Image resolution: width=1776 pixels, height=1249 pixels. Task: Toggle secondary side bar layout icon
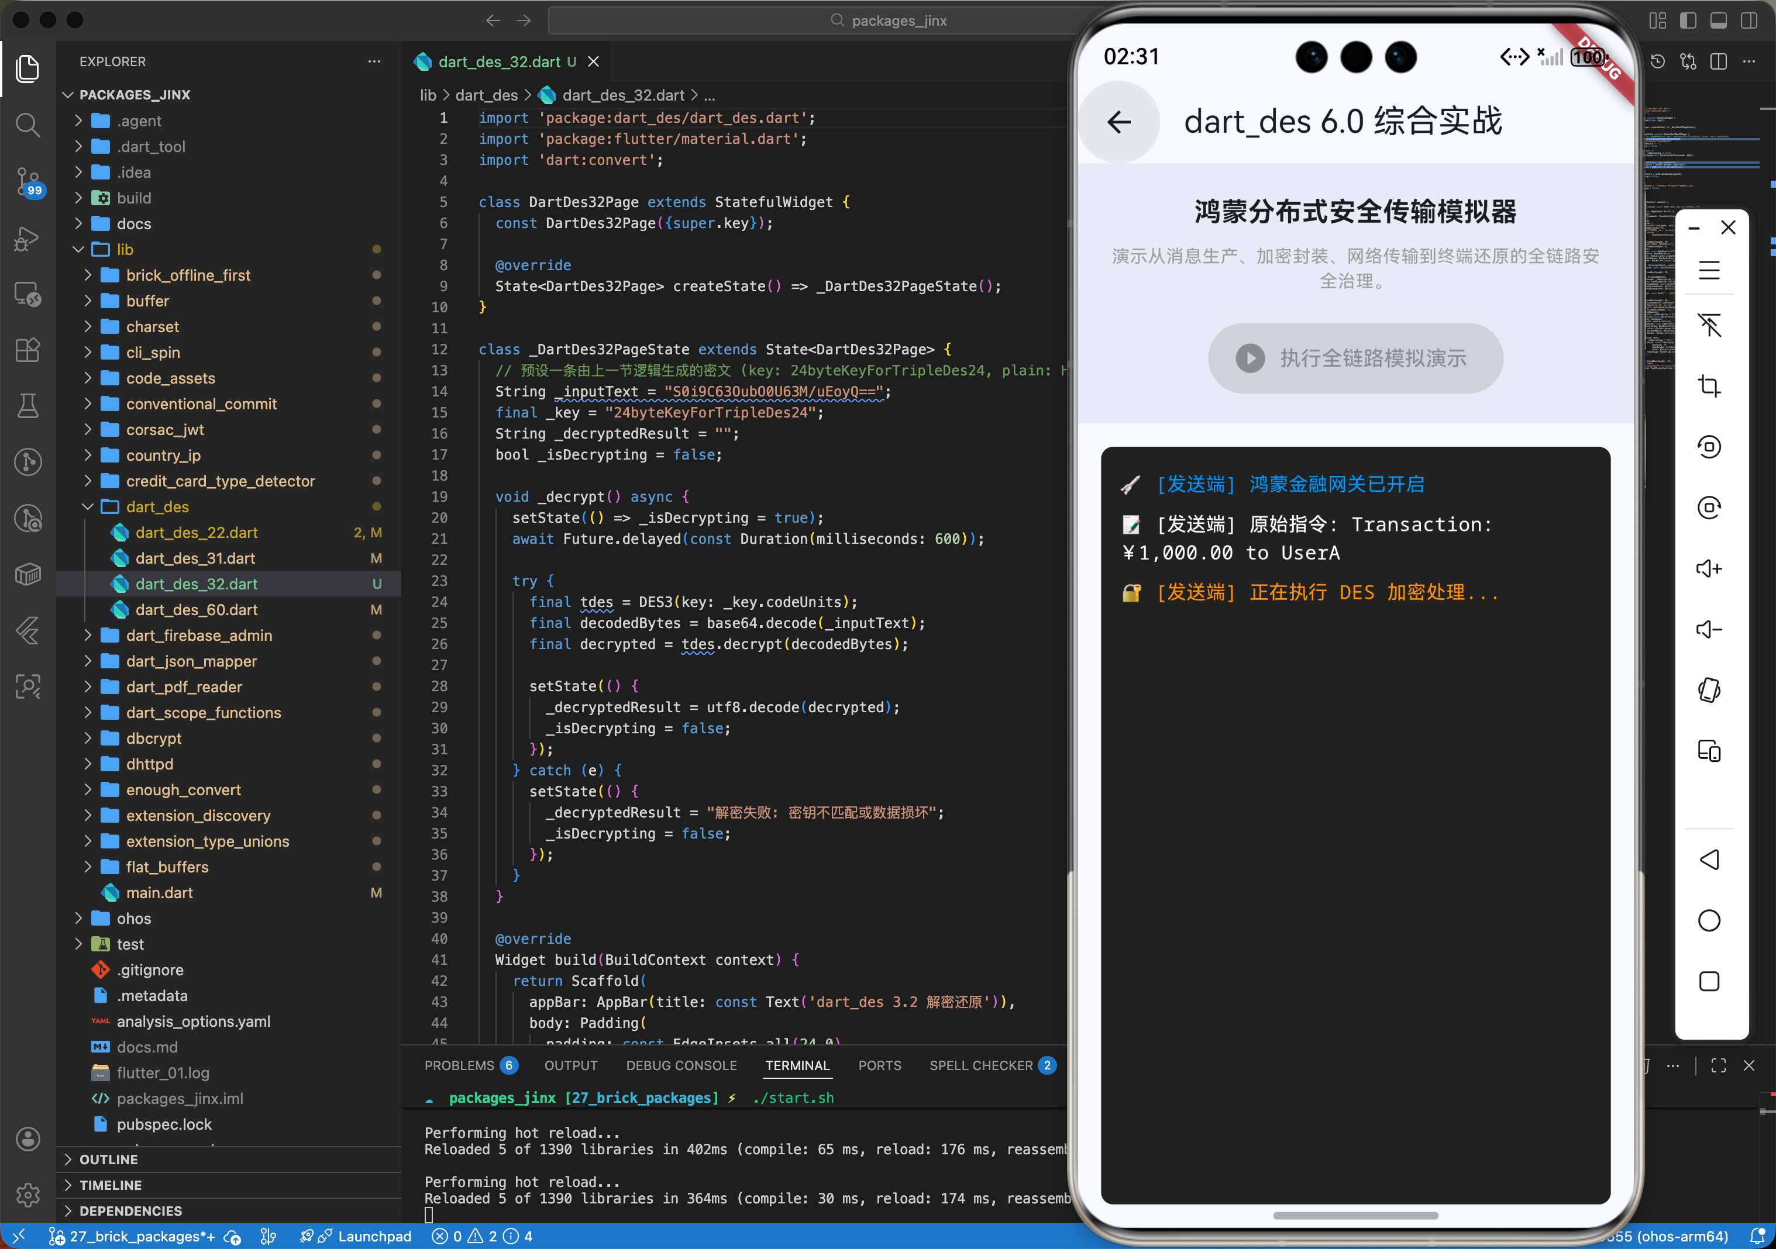1748,20
